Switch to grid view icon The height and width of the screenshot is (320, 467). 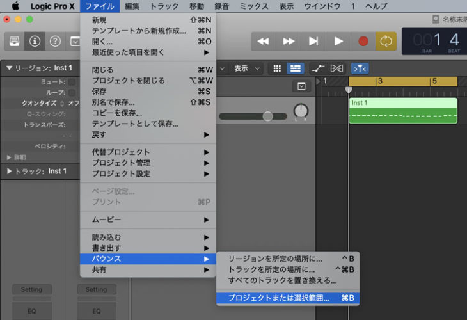click(x=277, y=68)
